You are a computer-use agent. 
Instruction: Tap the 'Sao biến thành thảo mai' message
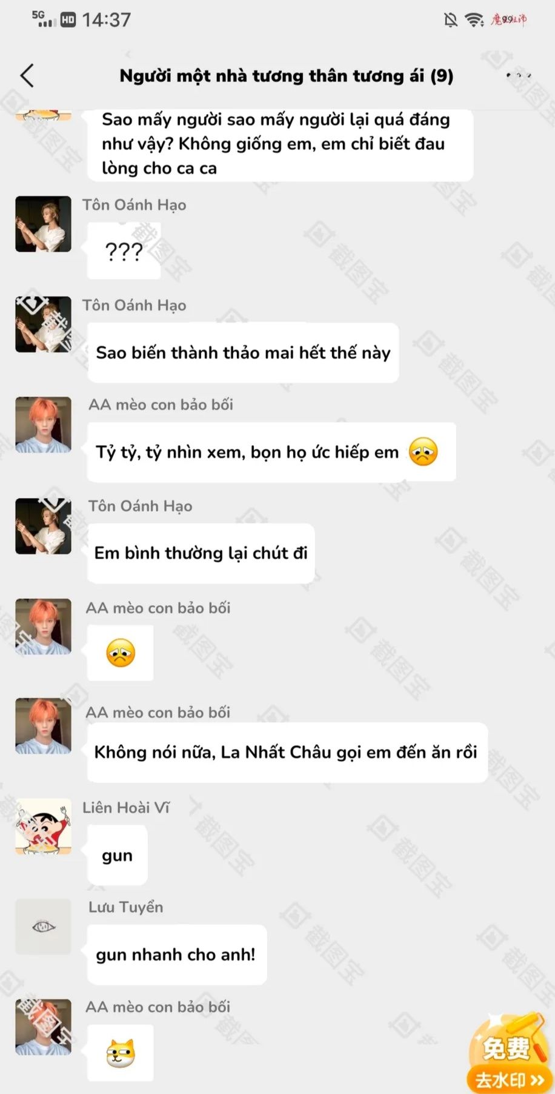[243, 353]
